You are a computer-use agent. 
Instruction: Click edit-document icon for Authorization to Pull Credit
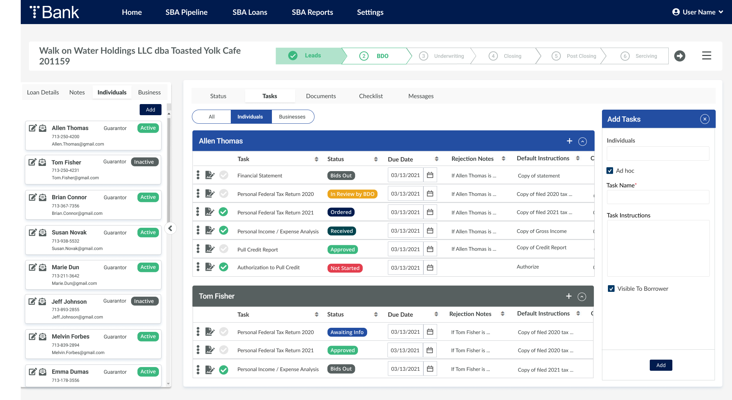click(210, 267)
